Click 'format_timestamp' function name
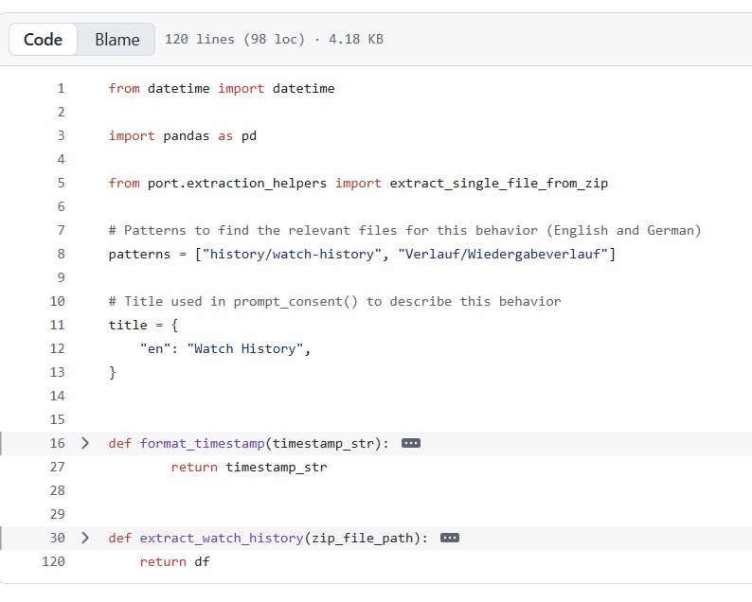Image resolution: width=752 pixels, height=602 pixels. point(202,443)
